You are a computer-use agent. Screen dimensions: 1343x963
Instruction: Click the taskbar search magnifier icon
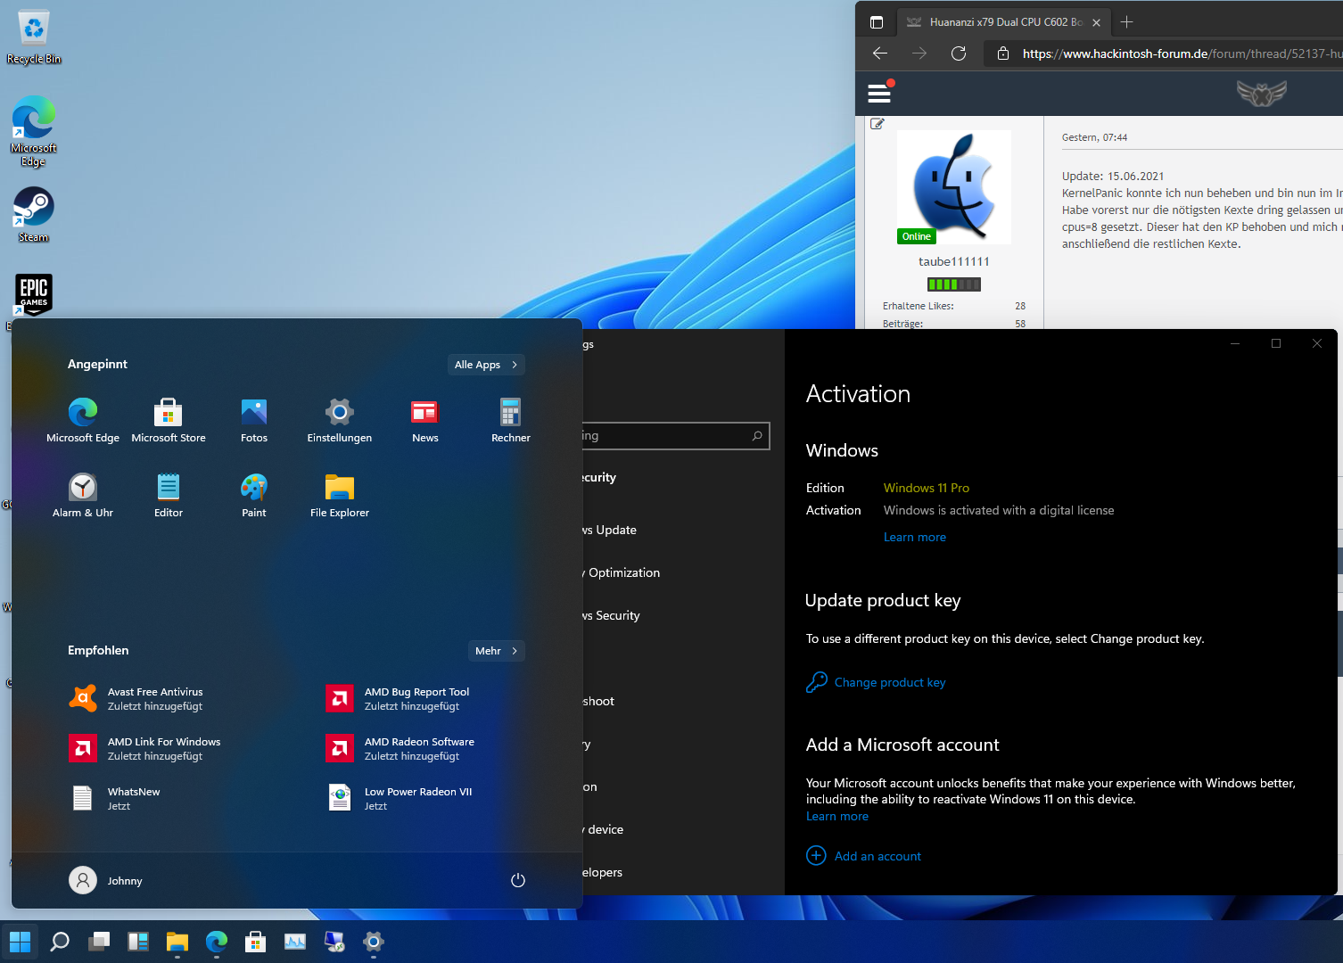(x=60, y=942)
